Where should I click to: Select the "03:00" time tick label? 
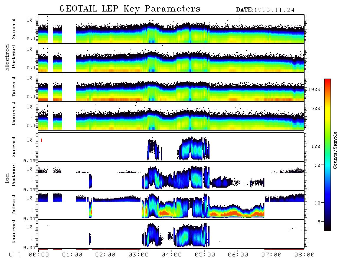point(139,255)
